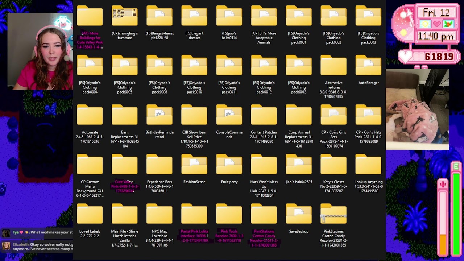The image size is (464, 261).
Task: Click the orange health bar
Action: click(x=443, y=244)
